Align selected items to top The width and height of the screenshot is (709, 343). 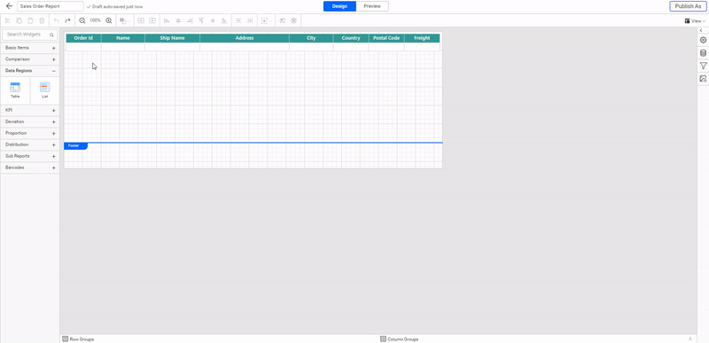click(201, 20)
